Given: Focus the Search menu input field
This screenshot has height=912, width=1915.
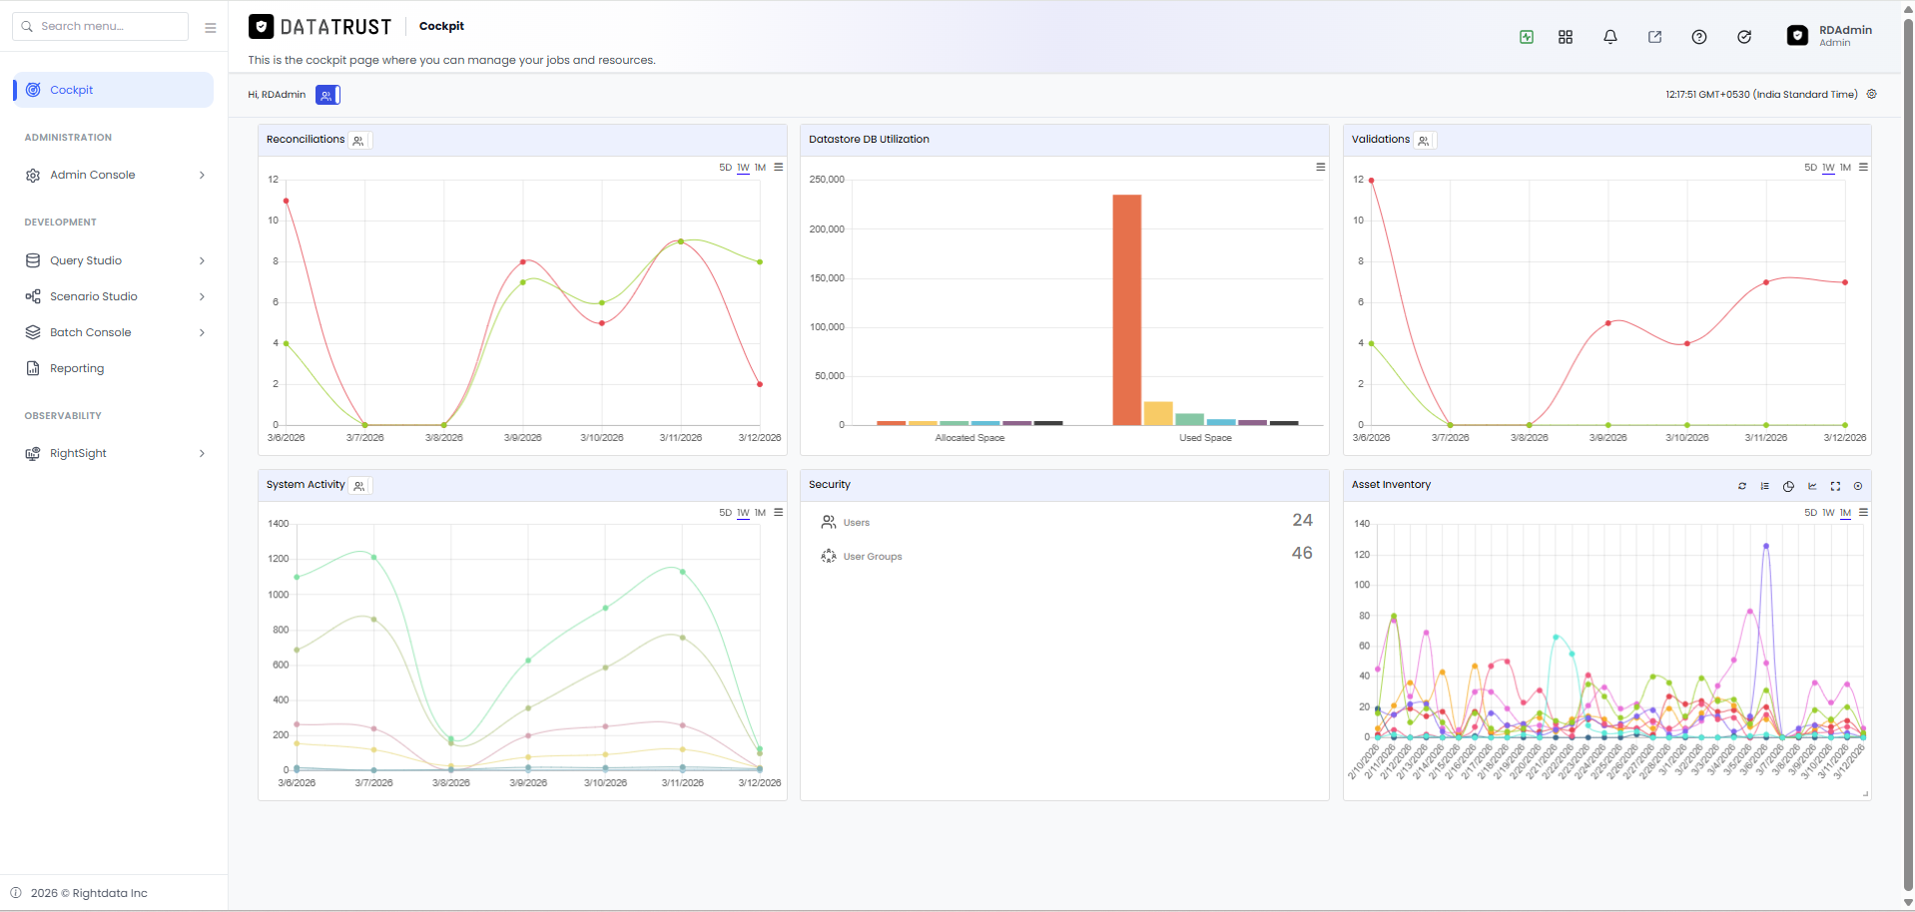Looking at the screenshot, I should tap(100, 26).
